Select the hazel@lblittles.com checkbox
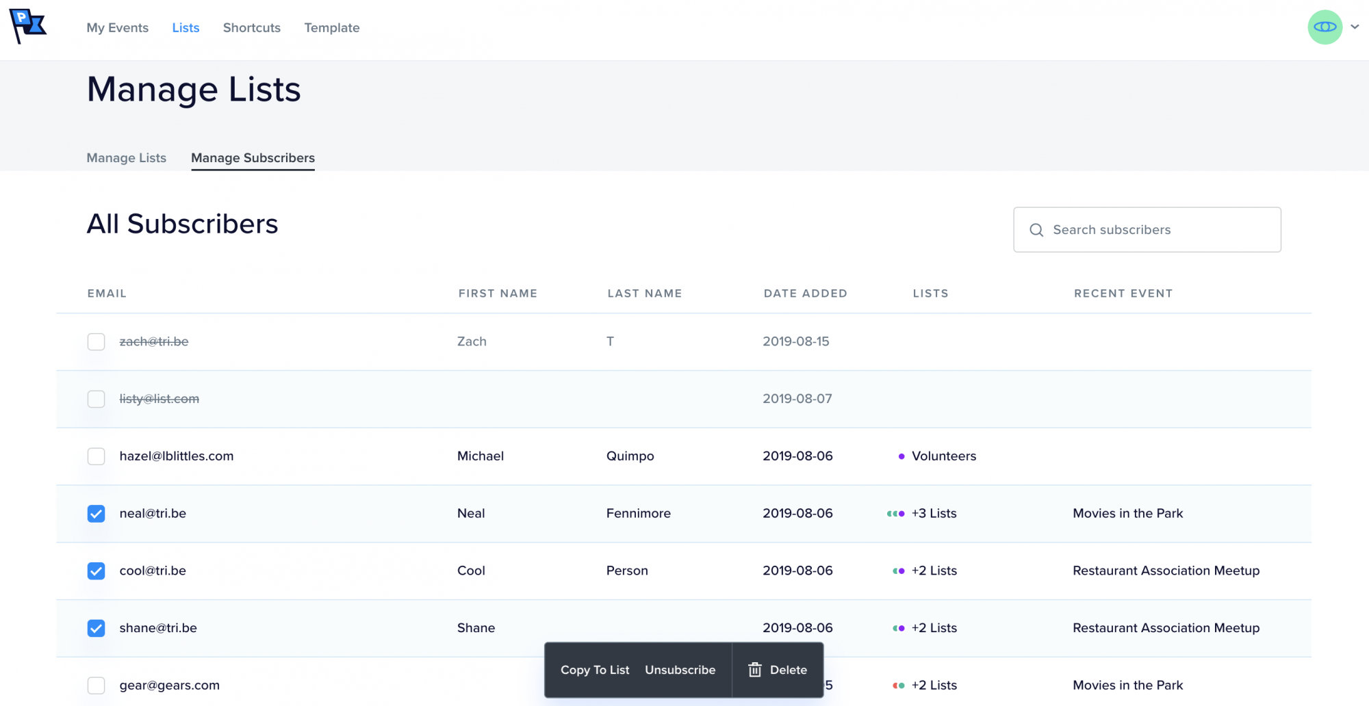Viewport: 1369px width, 706px height. pyautogui.click(x=96, y=456)
